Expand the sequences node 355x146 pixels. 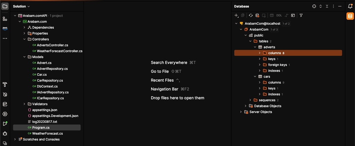(x=250, y=100)
